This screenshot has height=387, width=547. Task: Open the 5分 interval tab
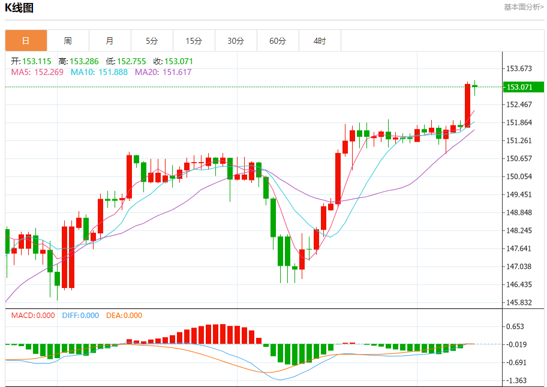coord(152,41)
